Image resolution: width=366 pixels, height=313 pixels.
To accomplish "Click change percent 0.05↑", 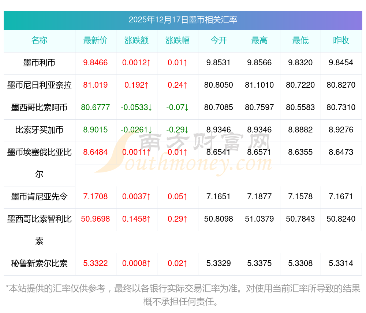I will tap(178, 197).
